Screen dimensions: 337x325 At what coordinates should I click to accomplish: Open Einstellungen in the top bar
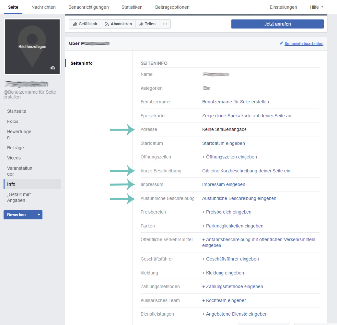click(283, 7)
